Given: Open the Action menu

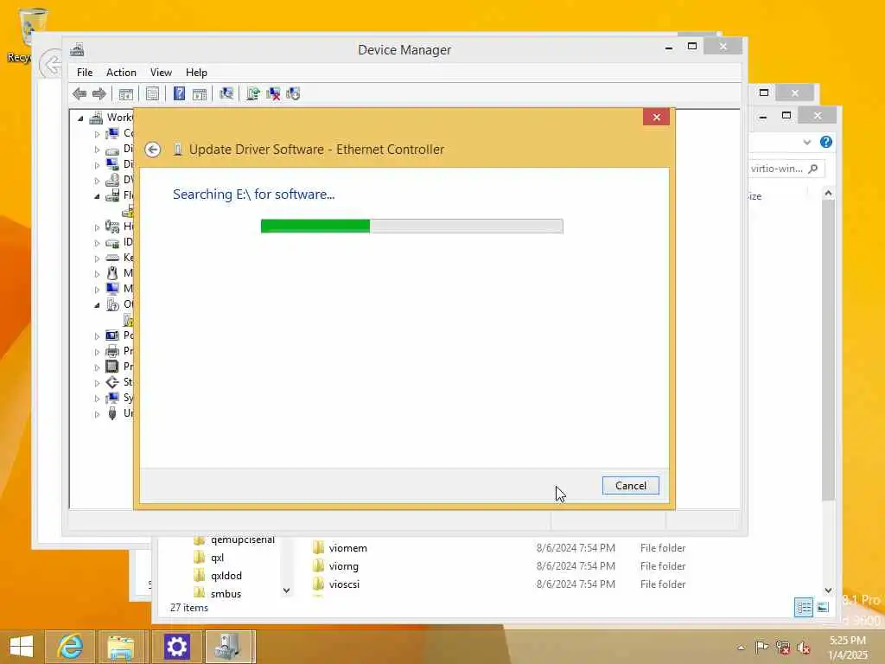Looking at the screenshot, I should pos(121,73).
